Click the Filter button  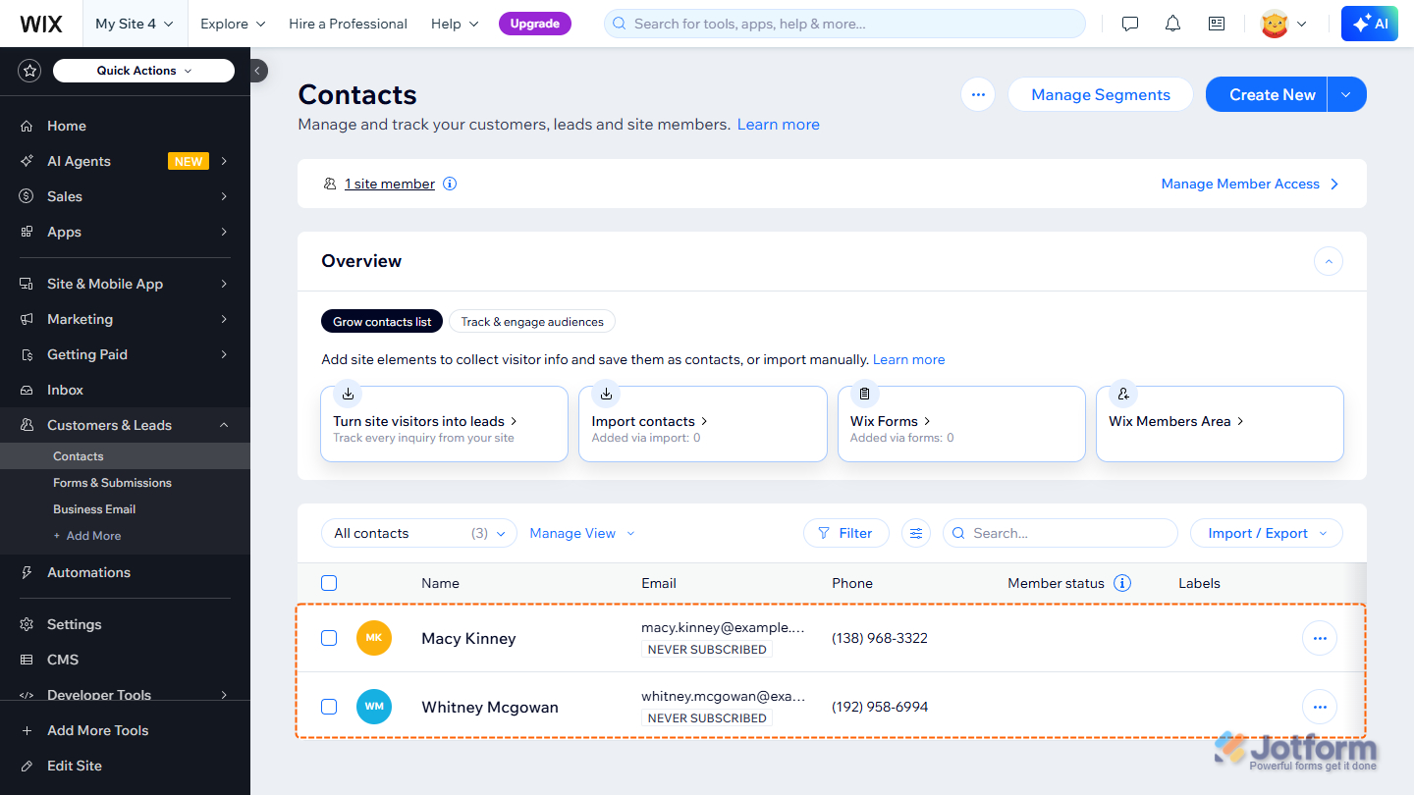(x=846, y=533)
